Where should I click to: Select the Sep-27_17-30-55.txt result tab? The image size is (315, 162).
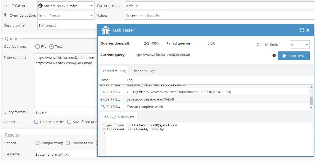pos(118,117)
